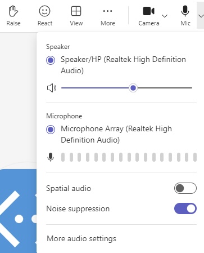Click the speaker volume slider handle
The image size is (204, 253).
point(133,88)
